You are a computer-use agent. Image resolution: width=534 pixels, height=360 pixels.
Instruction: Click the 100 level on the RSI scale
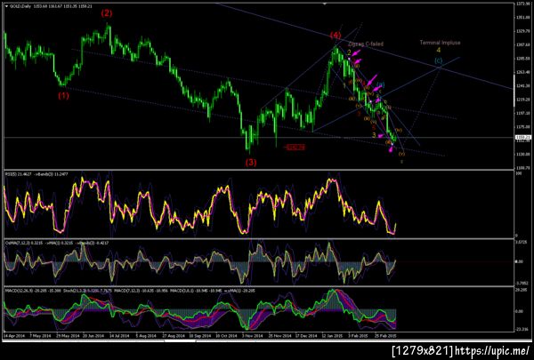(x=520, y=174)
